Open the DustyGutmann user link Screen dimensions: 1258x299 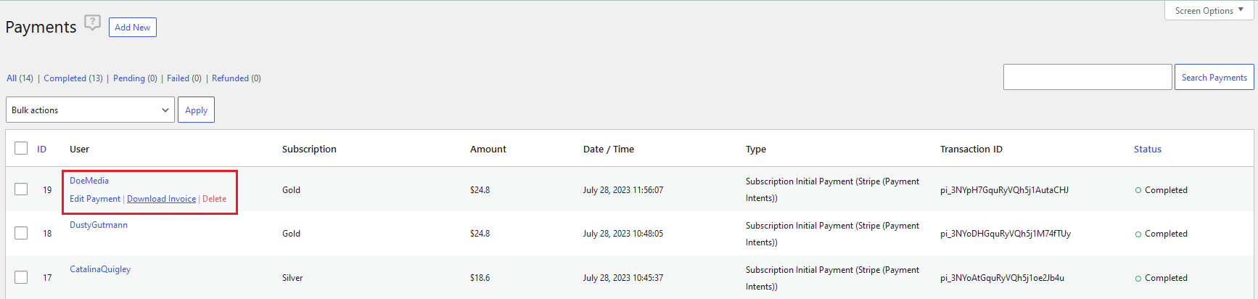coord(99,225)
